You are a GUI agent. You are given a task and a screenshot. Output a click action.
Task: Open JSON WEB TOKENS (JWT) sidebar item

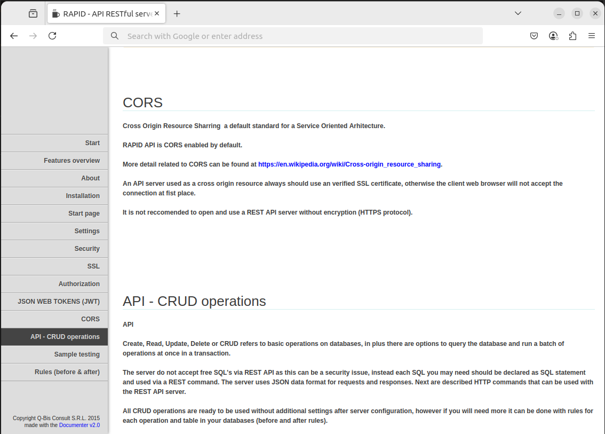[x=54, y=302]
